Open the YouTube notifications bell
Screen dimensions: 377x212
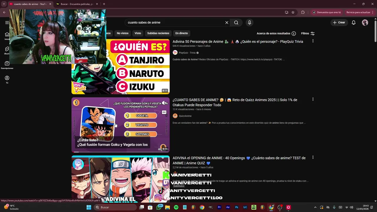tap(354, 22)
